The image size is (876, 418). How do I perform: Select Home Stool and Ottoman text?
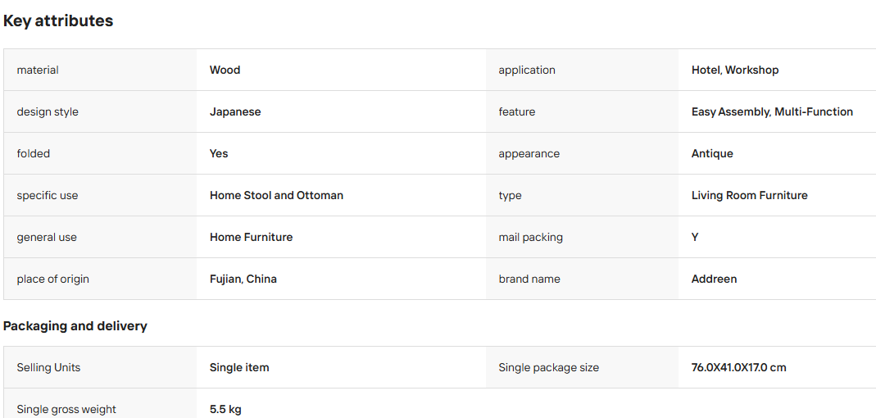coord(276,195)
